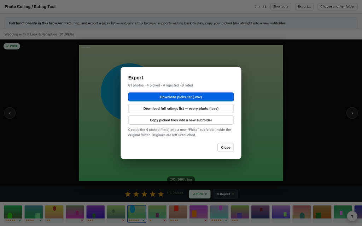Download picks list (.csv)

(181, 97)
